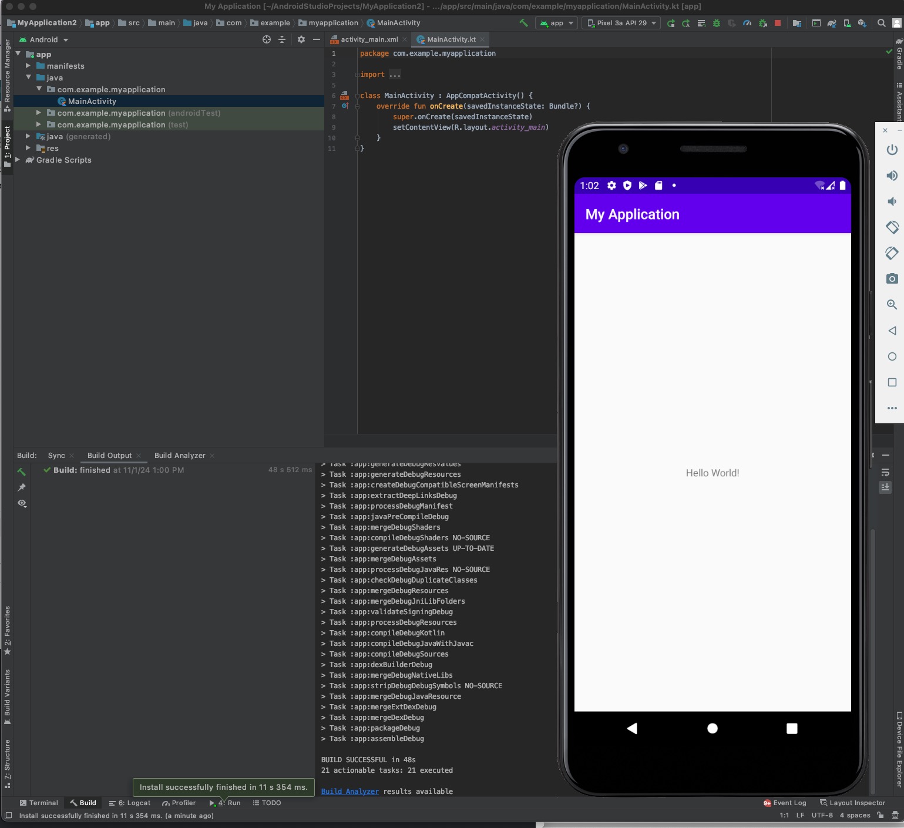Open Search Everywhere magnifier icon

coord(881,23)
